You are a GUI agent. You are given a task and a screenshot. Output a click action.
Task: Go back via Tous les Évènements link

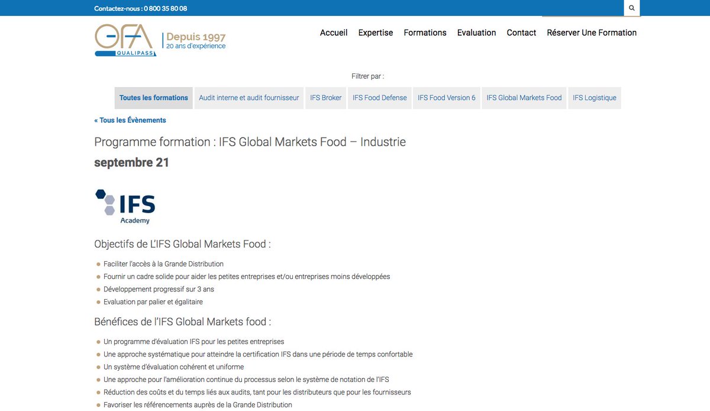click(130, 120)
